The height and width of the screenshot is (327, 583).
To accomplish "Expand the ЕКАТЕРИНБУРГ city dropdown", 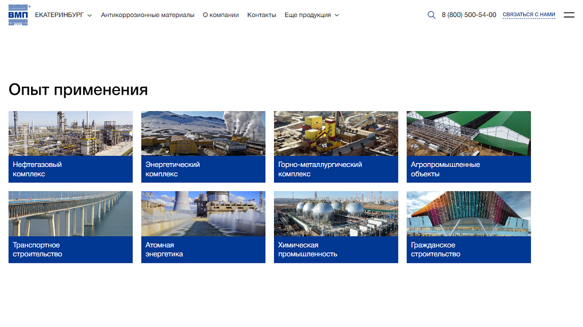I will [x=63, y=15].
